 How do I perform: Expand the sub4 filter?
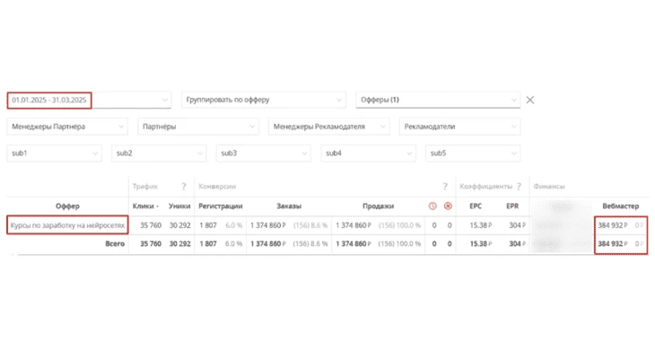tap(368, 154)
